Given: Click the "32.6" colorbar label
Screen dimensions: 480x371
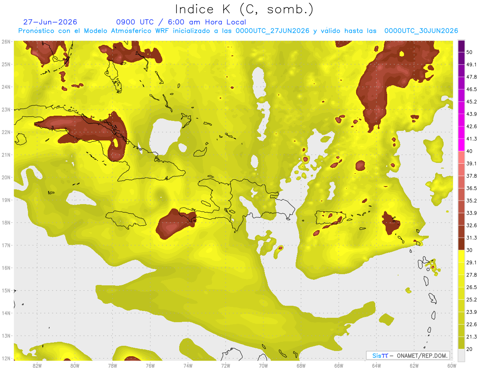Looking at the screenshot, I should tap(472, 225).
